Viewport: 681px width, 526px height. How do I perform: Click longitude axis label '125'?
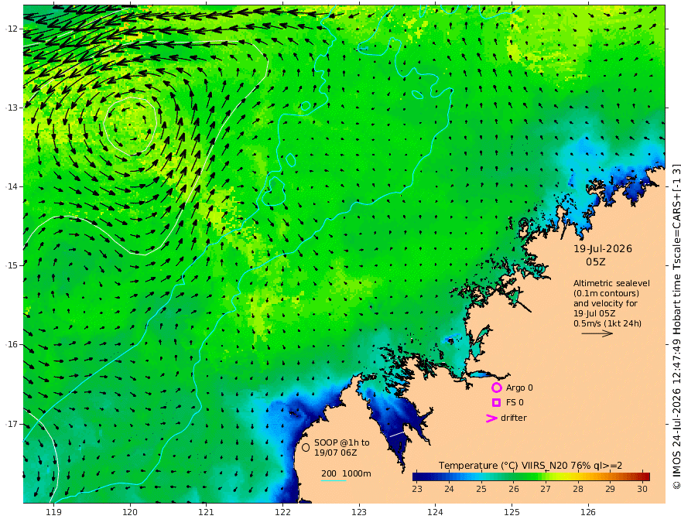point(512,512)
